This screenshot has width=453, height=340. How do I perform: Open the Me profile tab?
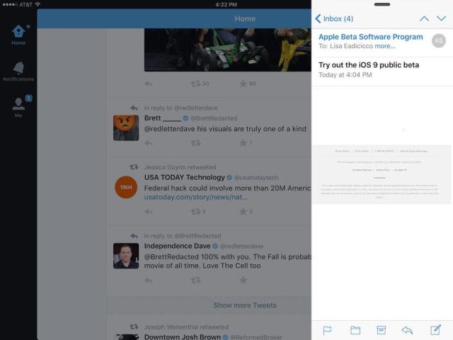18,106
